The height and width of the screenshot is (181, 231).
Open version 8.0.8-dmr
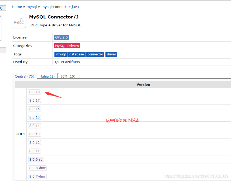pyautogui.click(x=37, y=168)
